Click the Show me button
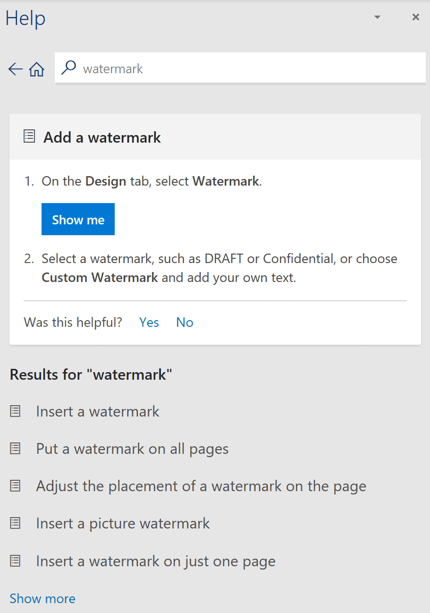The image size is (430, 613). coord(78,219)
